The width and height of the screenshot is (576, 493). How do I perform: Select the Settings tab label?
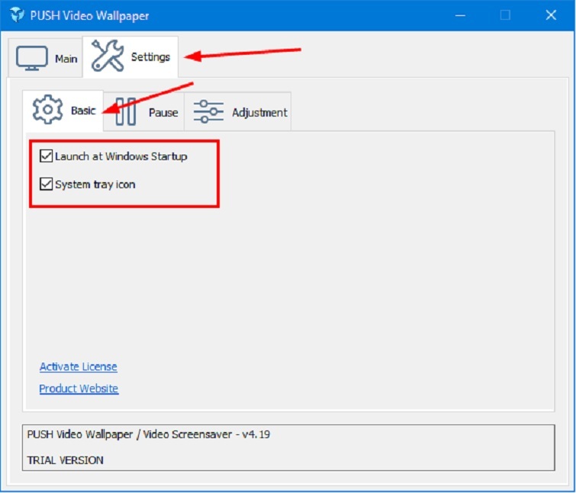[x=150, y=57]
